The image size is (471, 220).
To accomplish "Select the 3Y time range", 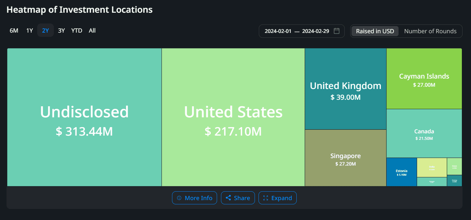I will (x=61, y=31).
